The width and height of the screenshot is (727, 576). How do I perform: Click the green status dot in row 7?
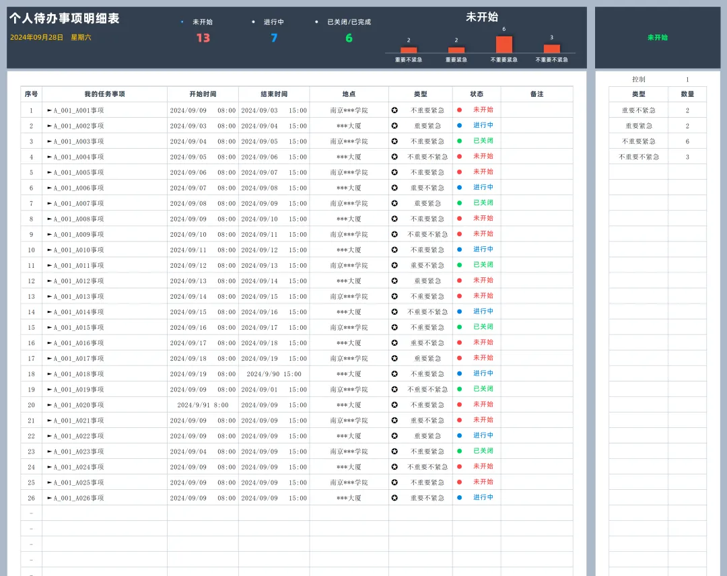click(460, 203)
